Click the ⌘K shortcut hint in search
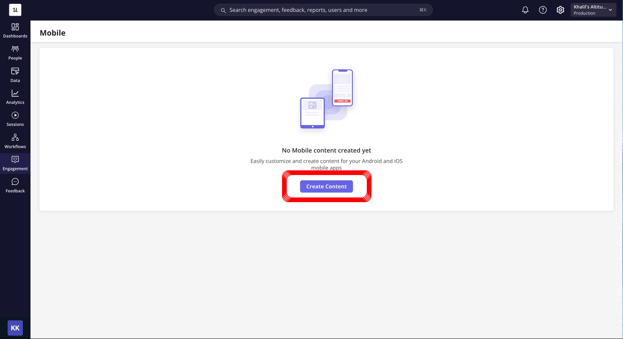 point(423,10)
